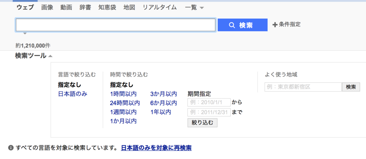Filter results by 日本語のみ
The height and width of the screenshot is (159, 366).
point(73,94)
